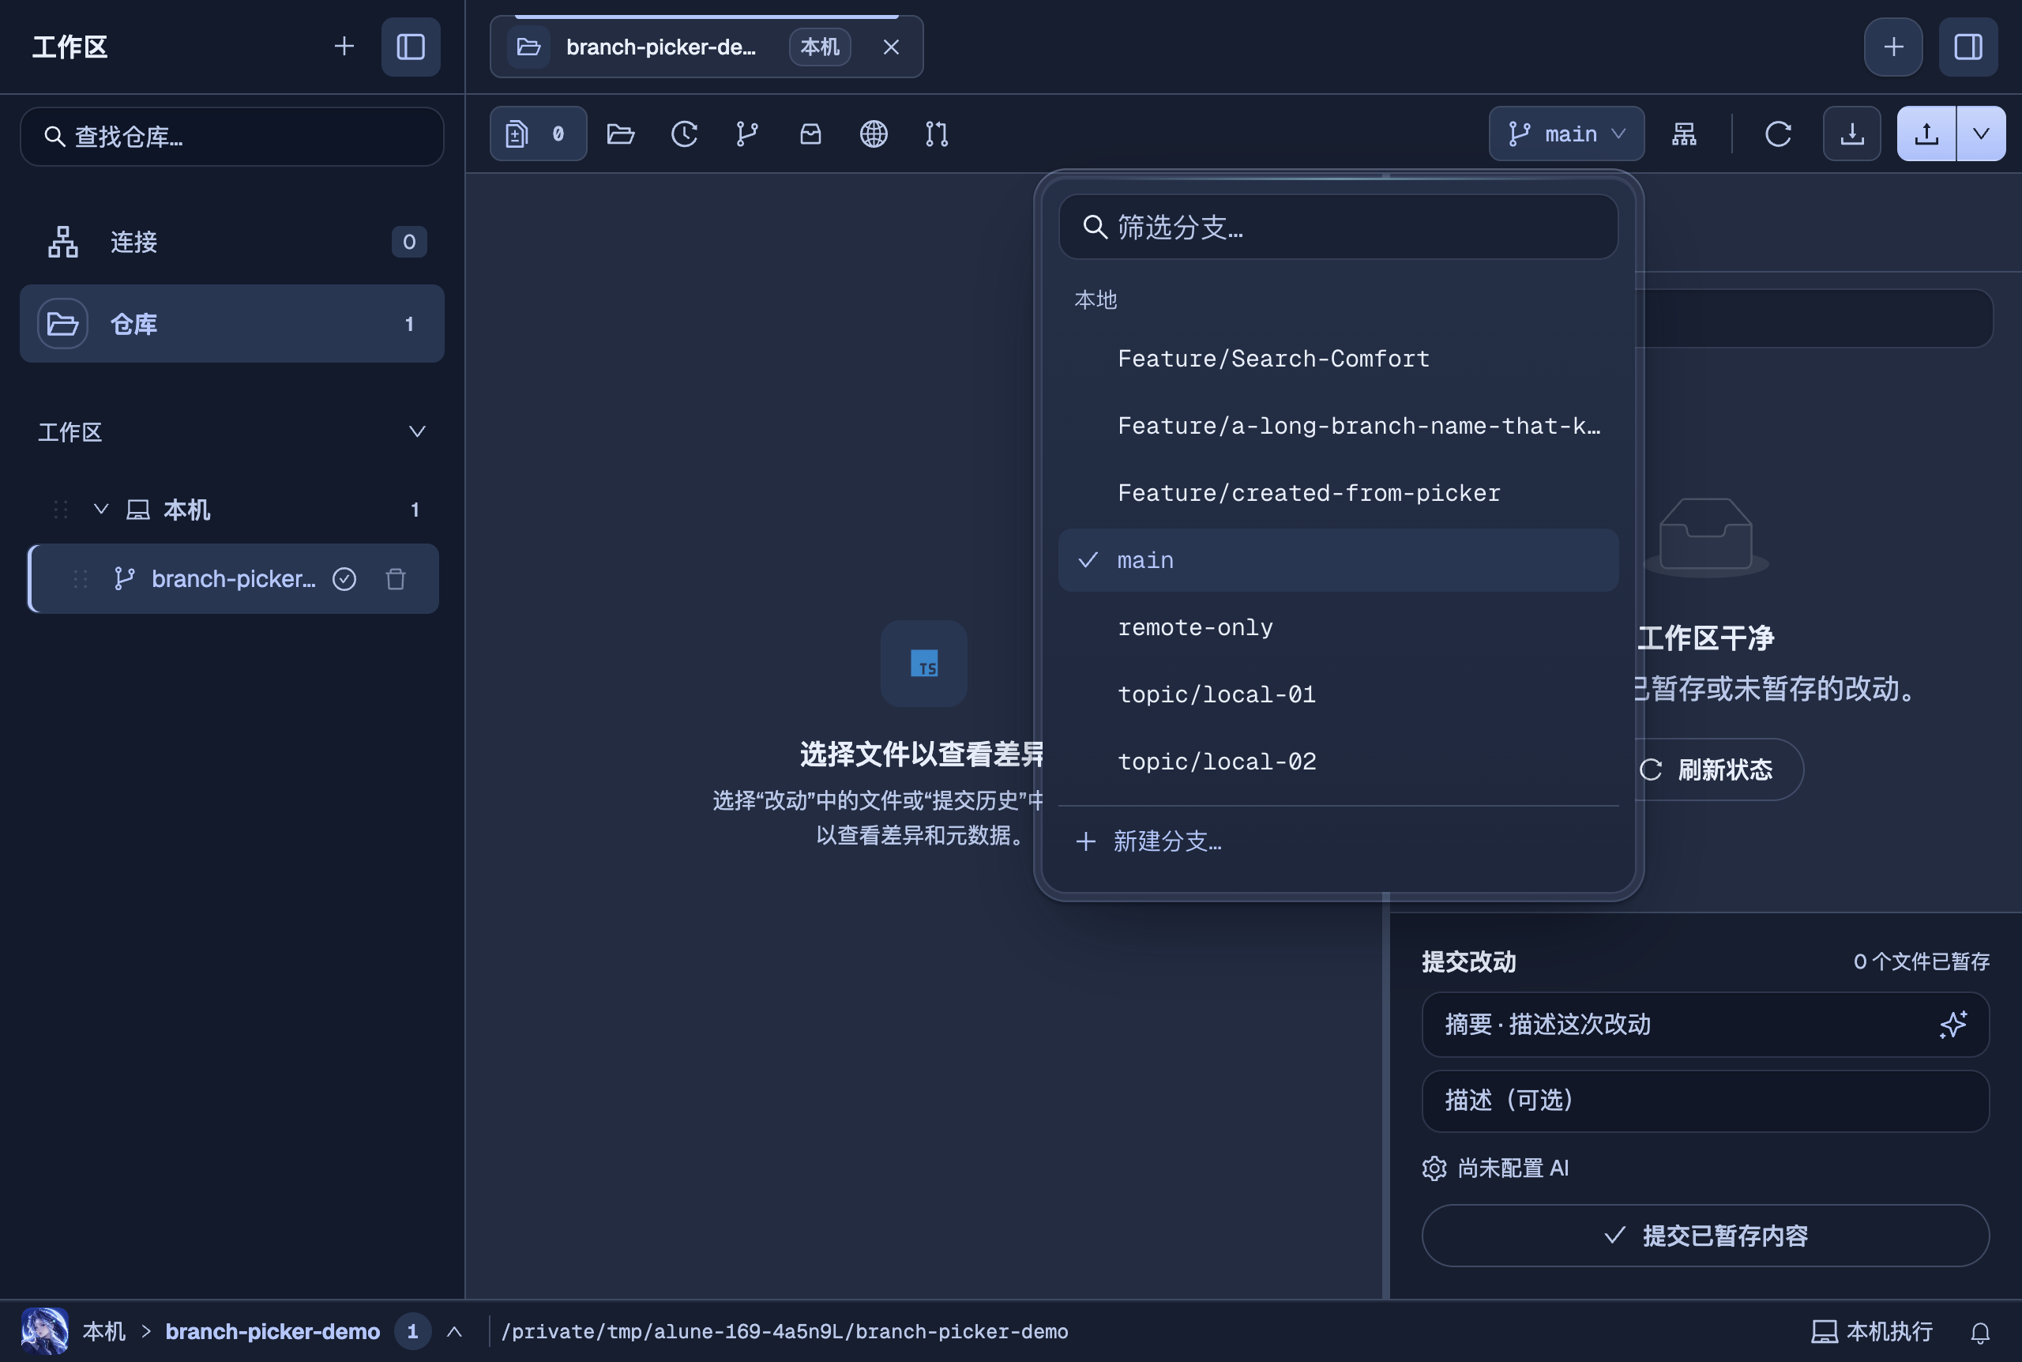Open 连接 in the sidebar

pyautogui.click(x=231, y=242)
